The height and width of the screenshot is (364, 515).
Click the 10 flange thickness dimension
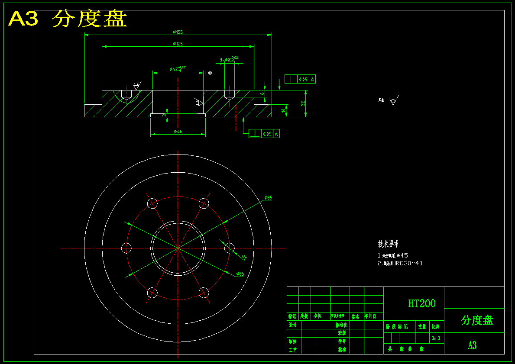coord(284,111)
